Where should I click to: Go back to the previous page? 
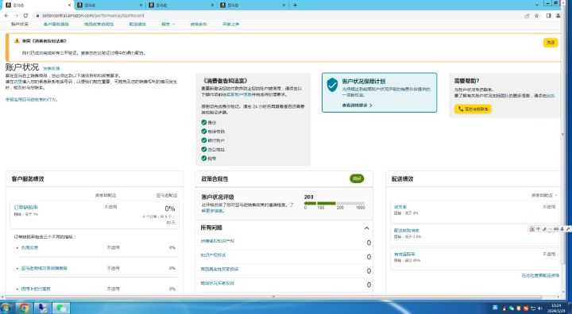6,16
